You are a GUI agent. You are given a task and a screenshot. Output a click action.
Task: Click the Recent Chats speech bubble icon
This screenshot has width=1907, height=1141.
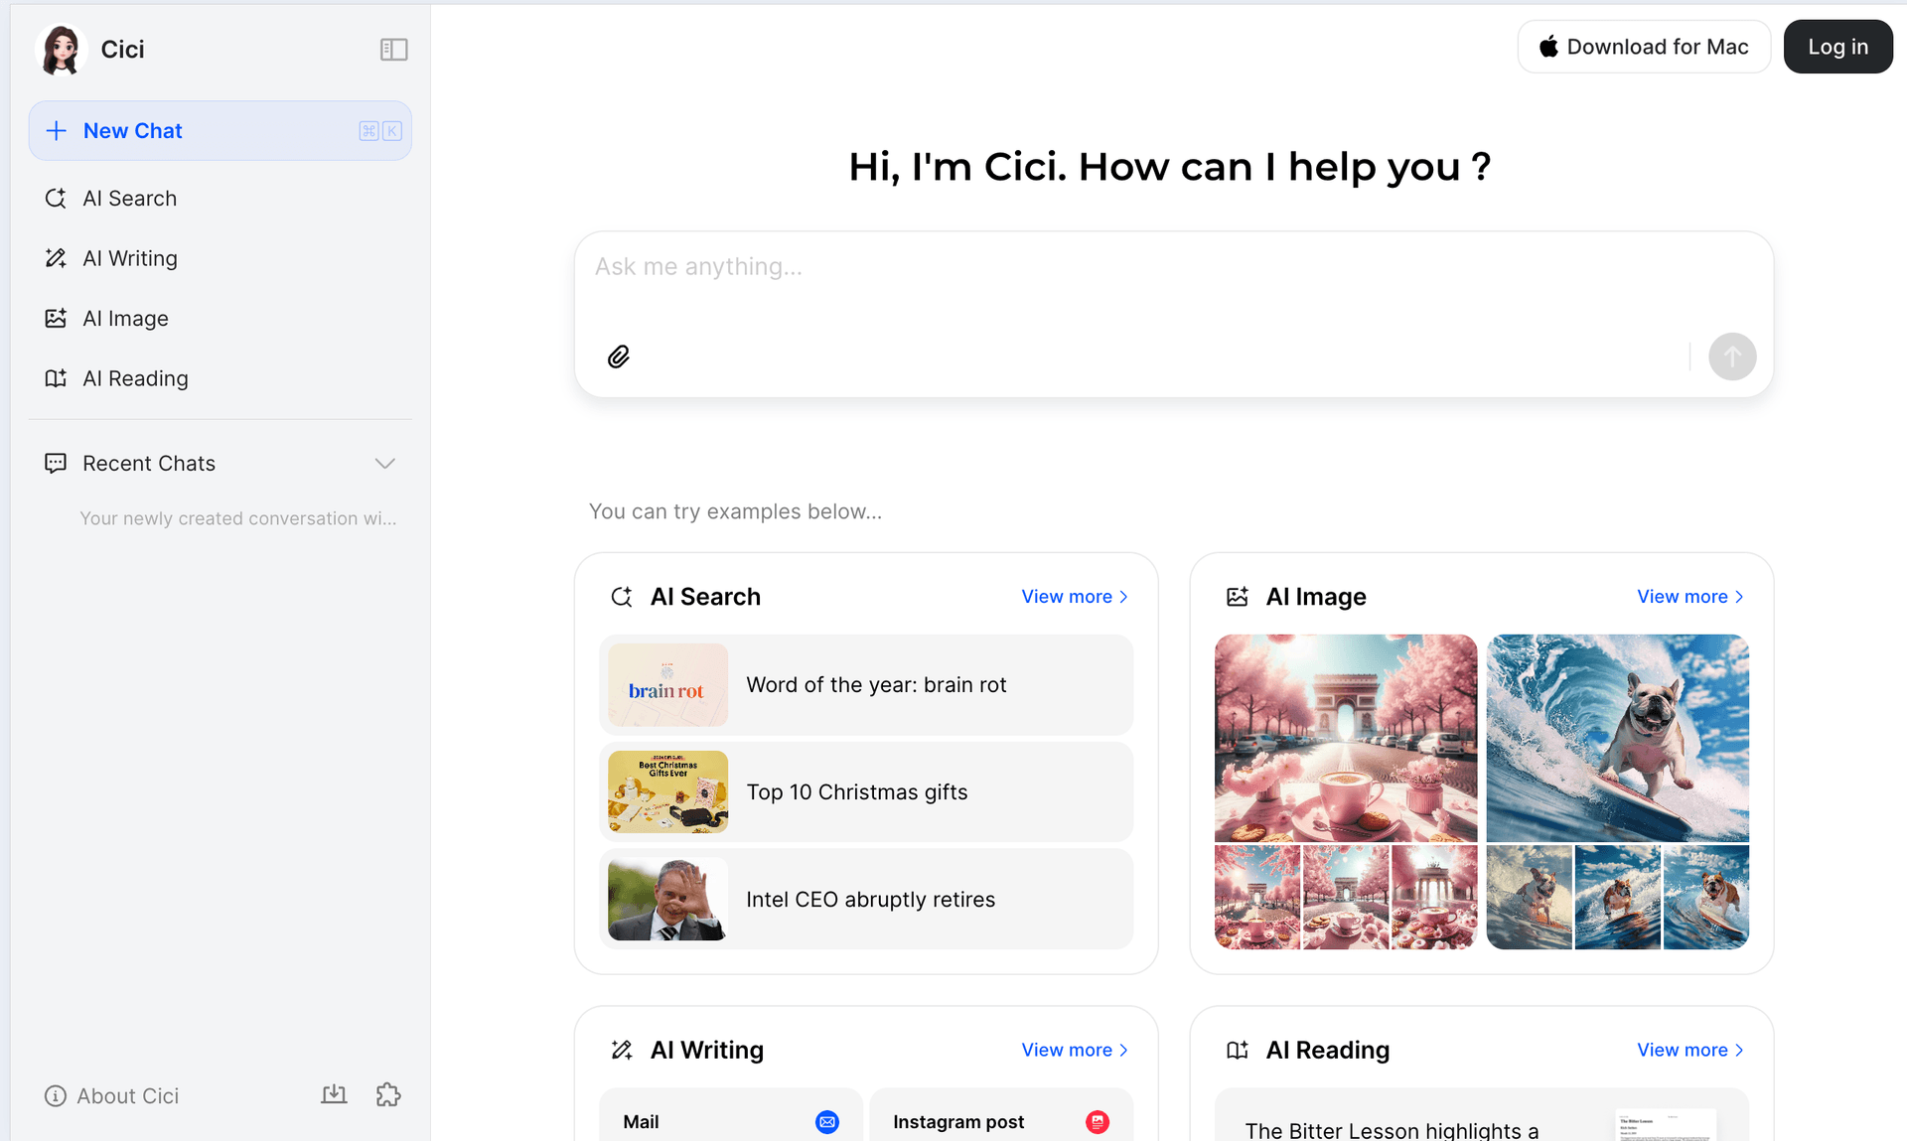(x=56, y=464)
